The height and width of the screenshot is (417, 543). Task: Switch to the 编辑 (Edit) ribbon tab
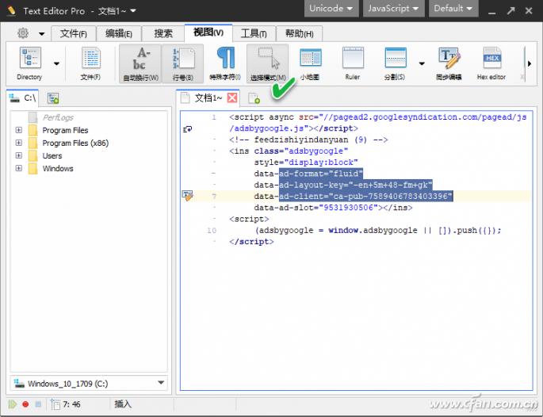[120, 33]
